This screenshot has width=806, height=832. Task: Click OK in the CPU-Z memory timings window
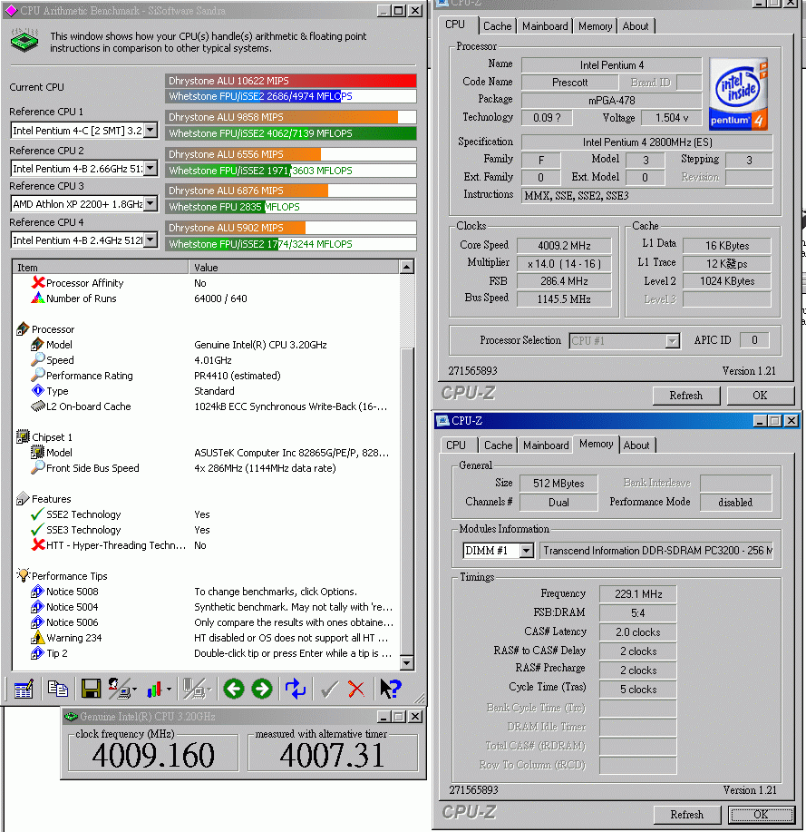(x=761, y=815)
